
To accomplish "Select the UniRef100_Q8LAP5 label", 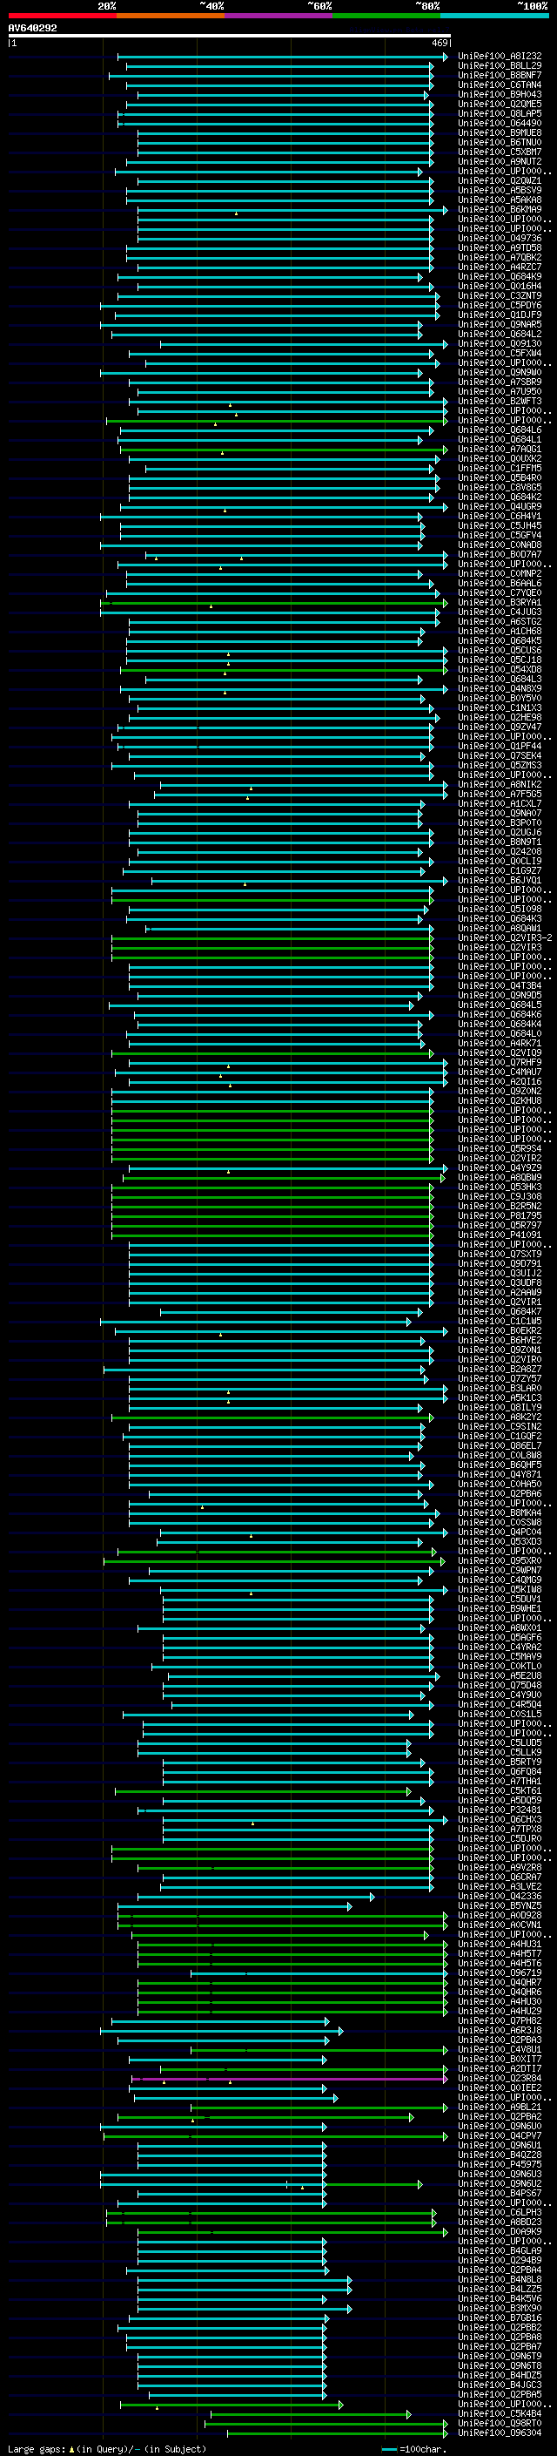I will click(500, 113).
